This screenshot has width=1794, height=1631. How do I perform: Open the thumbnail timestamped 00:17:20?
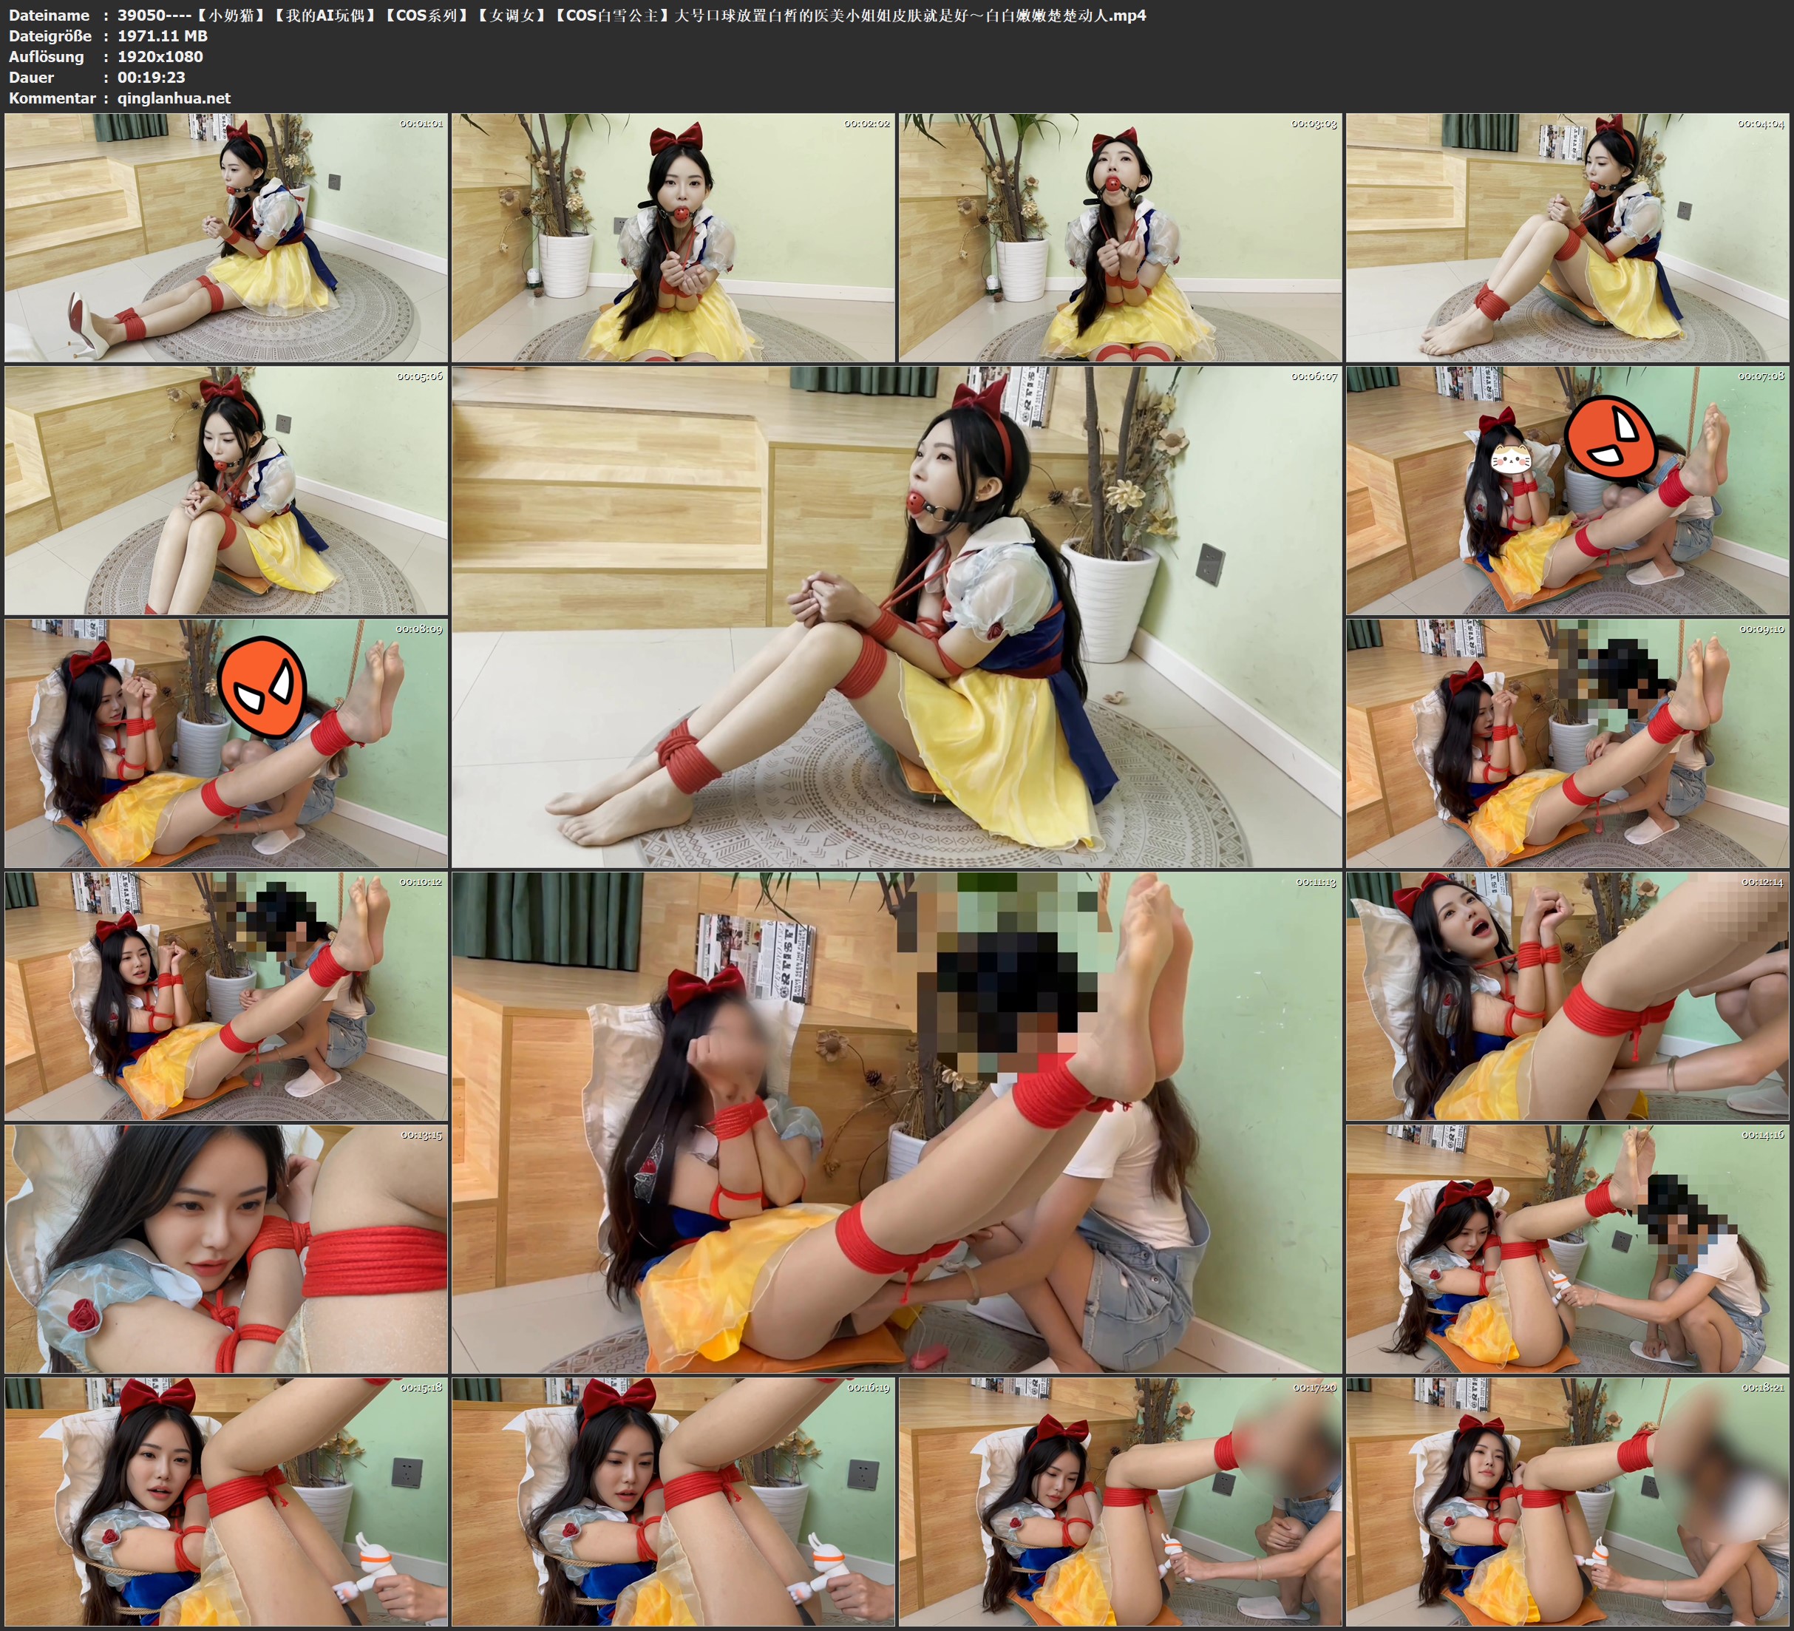pyautogui.click(x=1119, y=1501)
